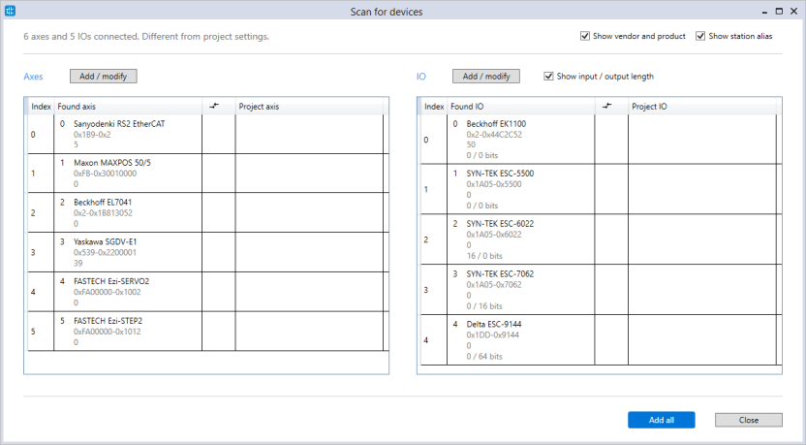Click the Axes section label
Viewport: 806px width, 445px height.
pos(33,77)
